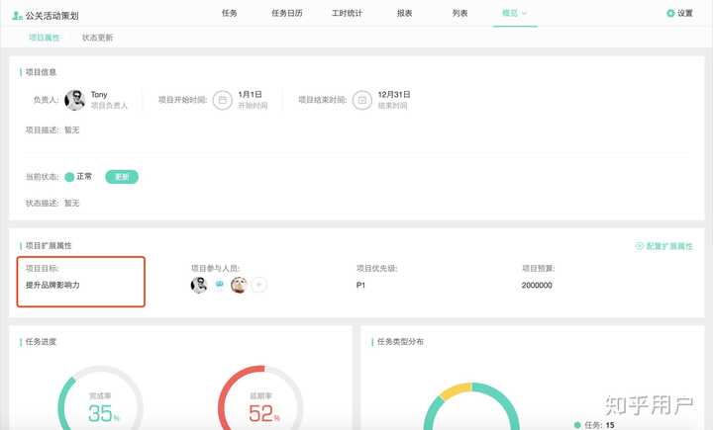The image size is (713, 430).
Task: Click the project logo icon beside 公关活动策划
Action: tap(17, 16)
